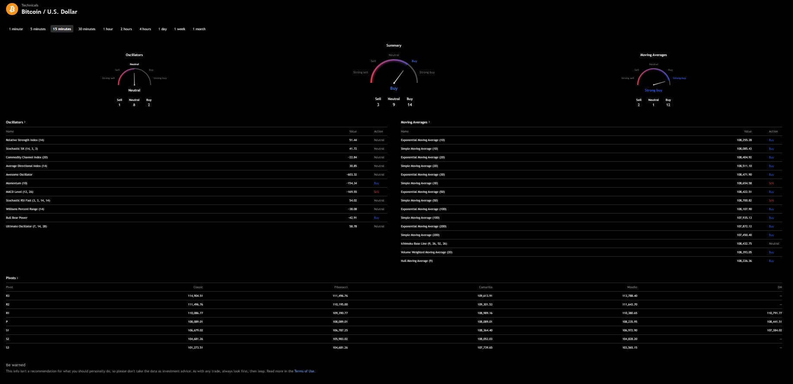
Task: Click Simple Moving Average (200) row name
Action: 420,235
